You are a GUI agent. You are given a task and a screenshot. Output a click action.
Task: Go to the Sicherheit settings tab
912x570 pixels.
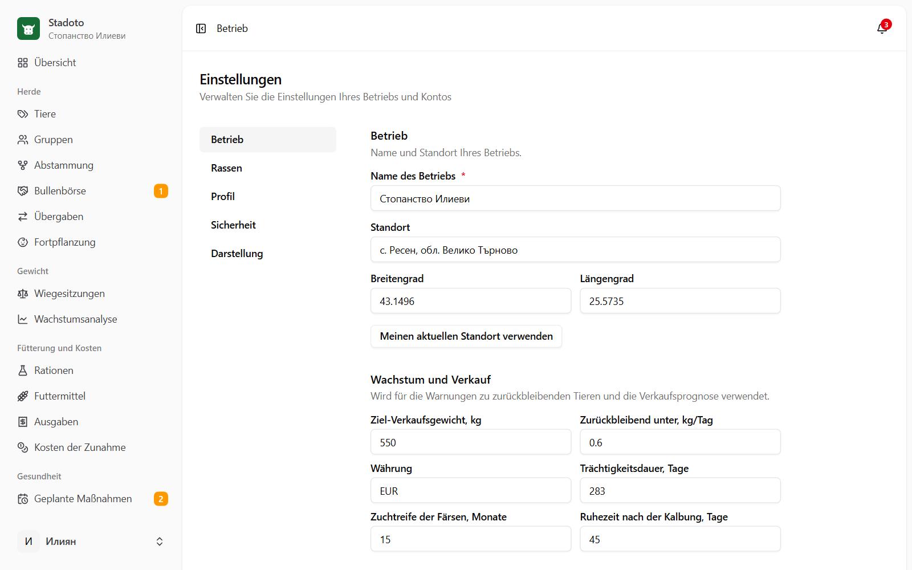[x=268, y=225]
